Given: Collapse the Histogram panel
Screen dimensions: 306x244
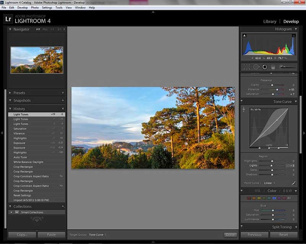Looking at the screenshot, I should [x=296, y=29].
